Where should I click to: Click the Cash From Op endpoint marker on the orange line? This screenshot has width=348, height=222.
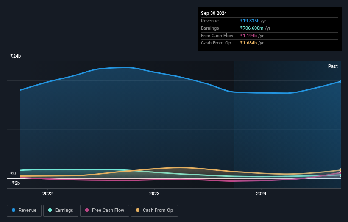tap(341, 170)
